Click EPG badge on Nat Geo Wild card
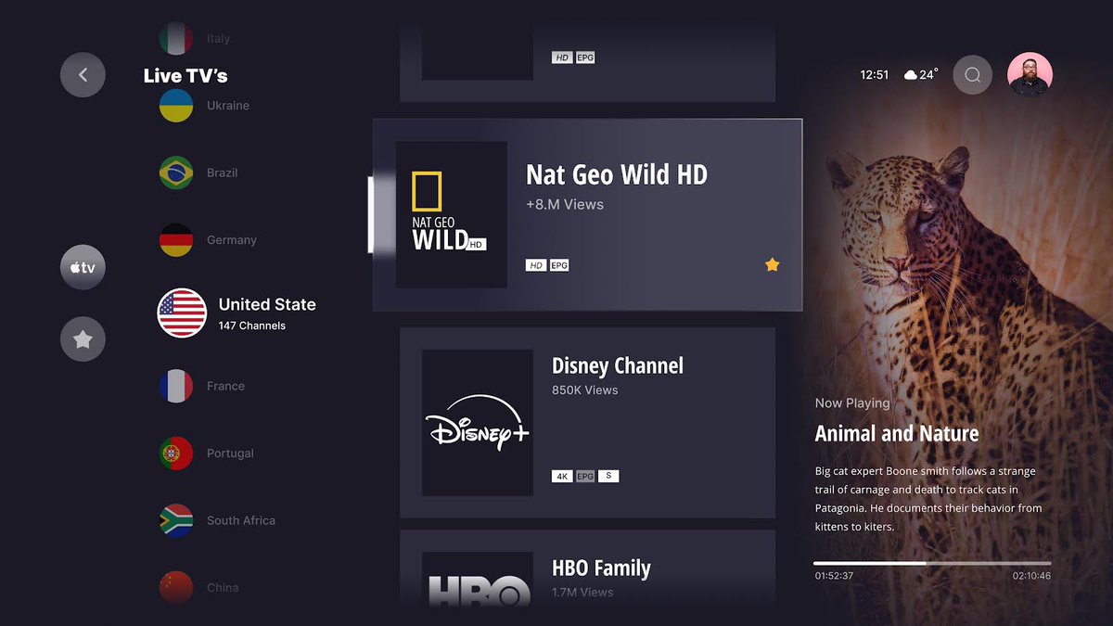 [559, 265]
